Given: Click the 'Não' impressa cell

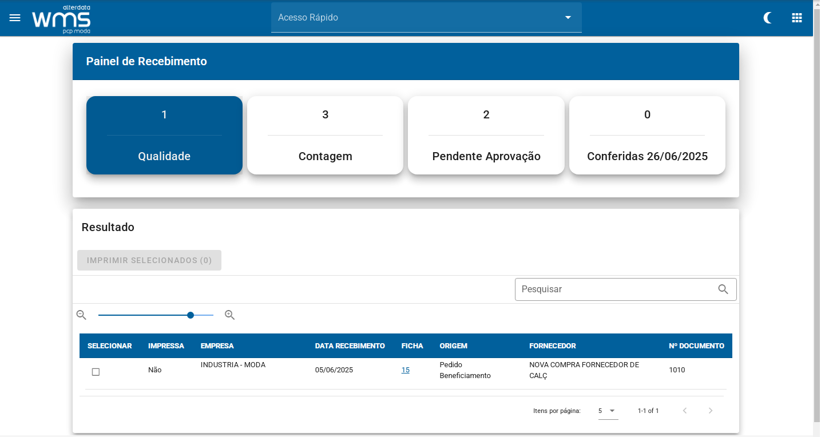Looking at the screenshot, I should pyautogui.click(x=155, y=370).
